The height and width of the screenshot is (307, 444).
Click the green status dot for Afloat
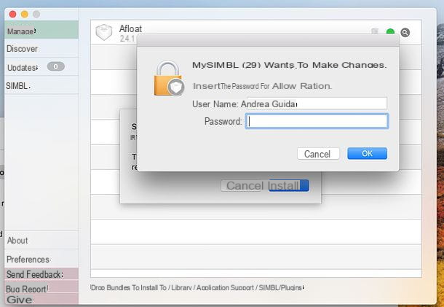click(x=390, y=32)
